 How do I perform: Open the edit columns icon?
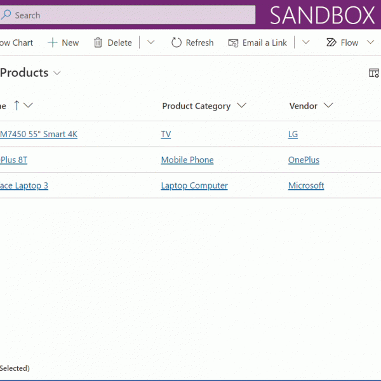374,73
